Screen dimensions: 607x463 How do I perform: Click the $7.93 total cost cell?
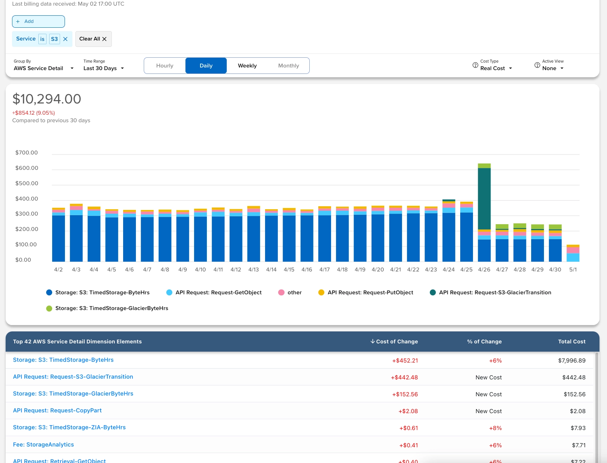(578, 428)
